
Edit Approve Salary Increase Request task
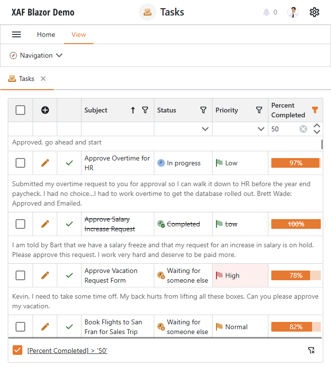[45, 224]
